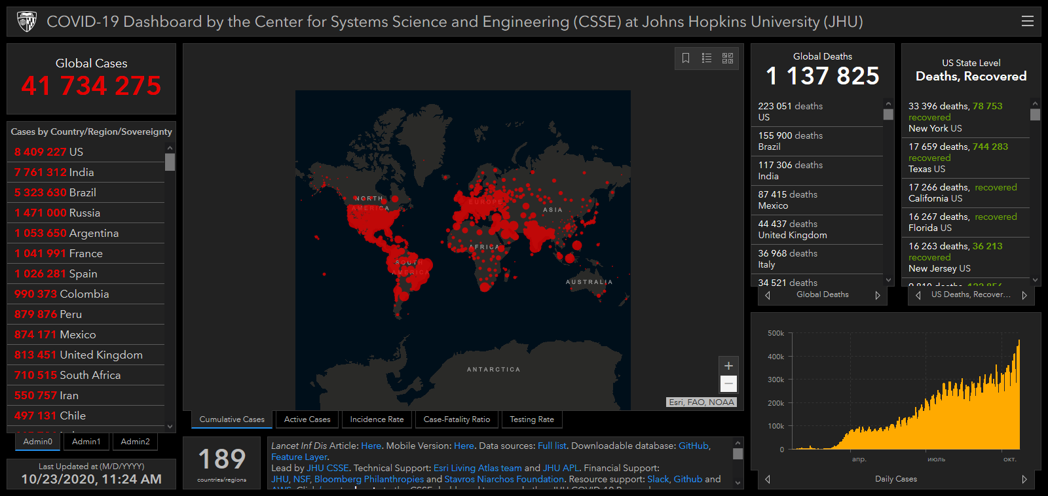Select Peru in the cases list
Viewport: 1048px width, 496px height.
coord(86,314)
